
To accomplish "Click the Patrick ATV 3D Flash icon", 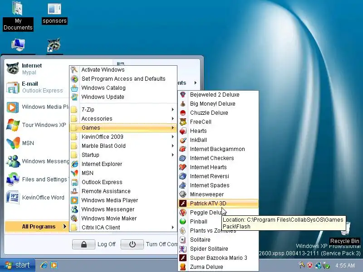I will (183, 203).
